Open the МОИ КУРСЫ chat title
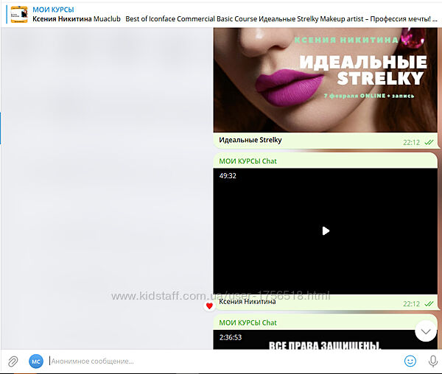442x374 pixels. 53,9
